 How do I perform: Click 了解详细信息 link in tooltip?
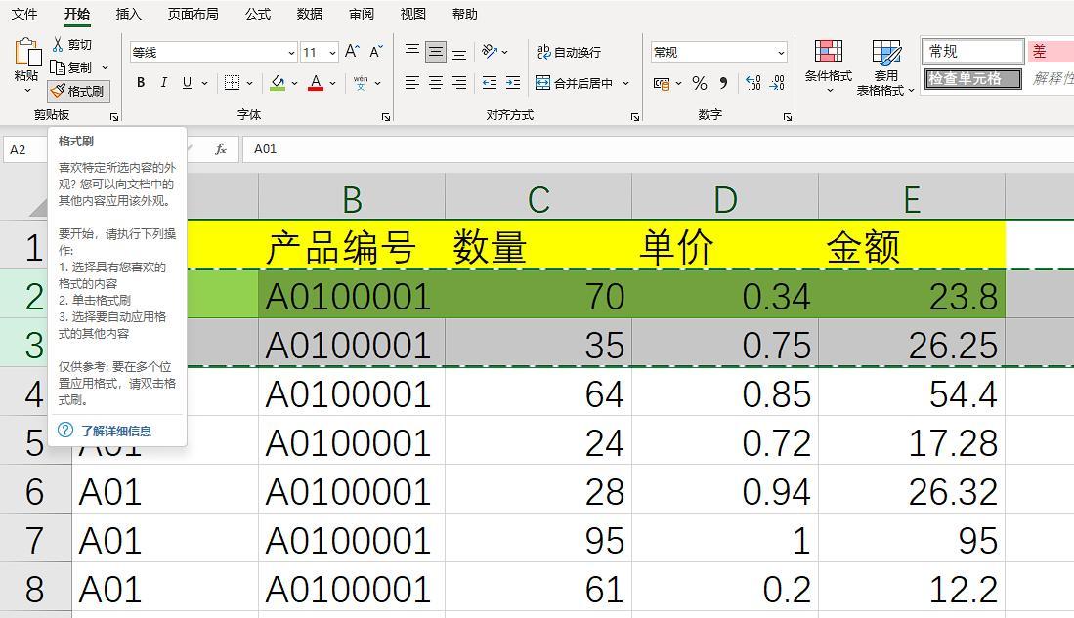pyautogui.click(x=115, y=431)
